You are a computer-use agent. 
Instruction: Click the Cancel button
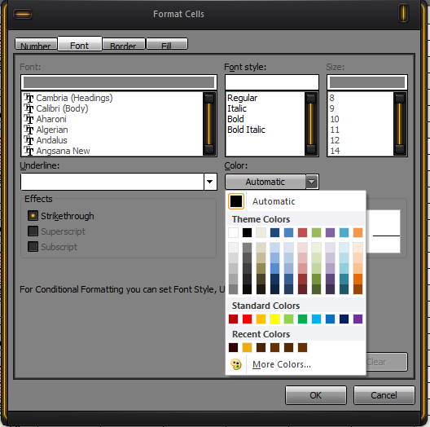point(384,395)
